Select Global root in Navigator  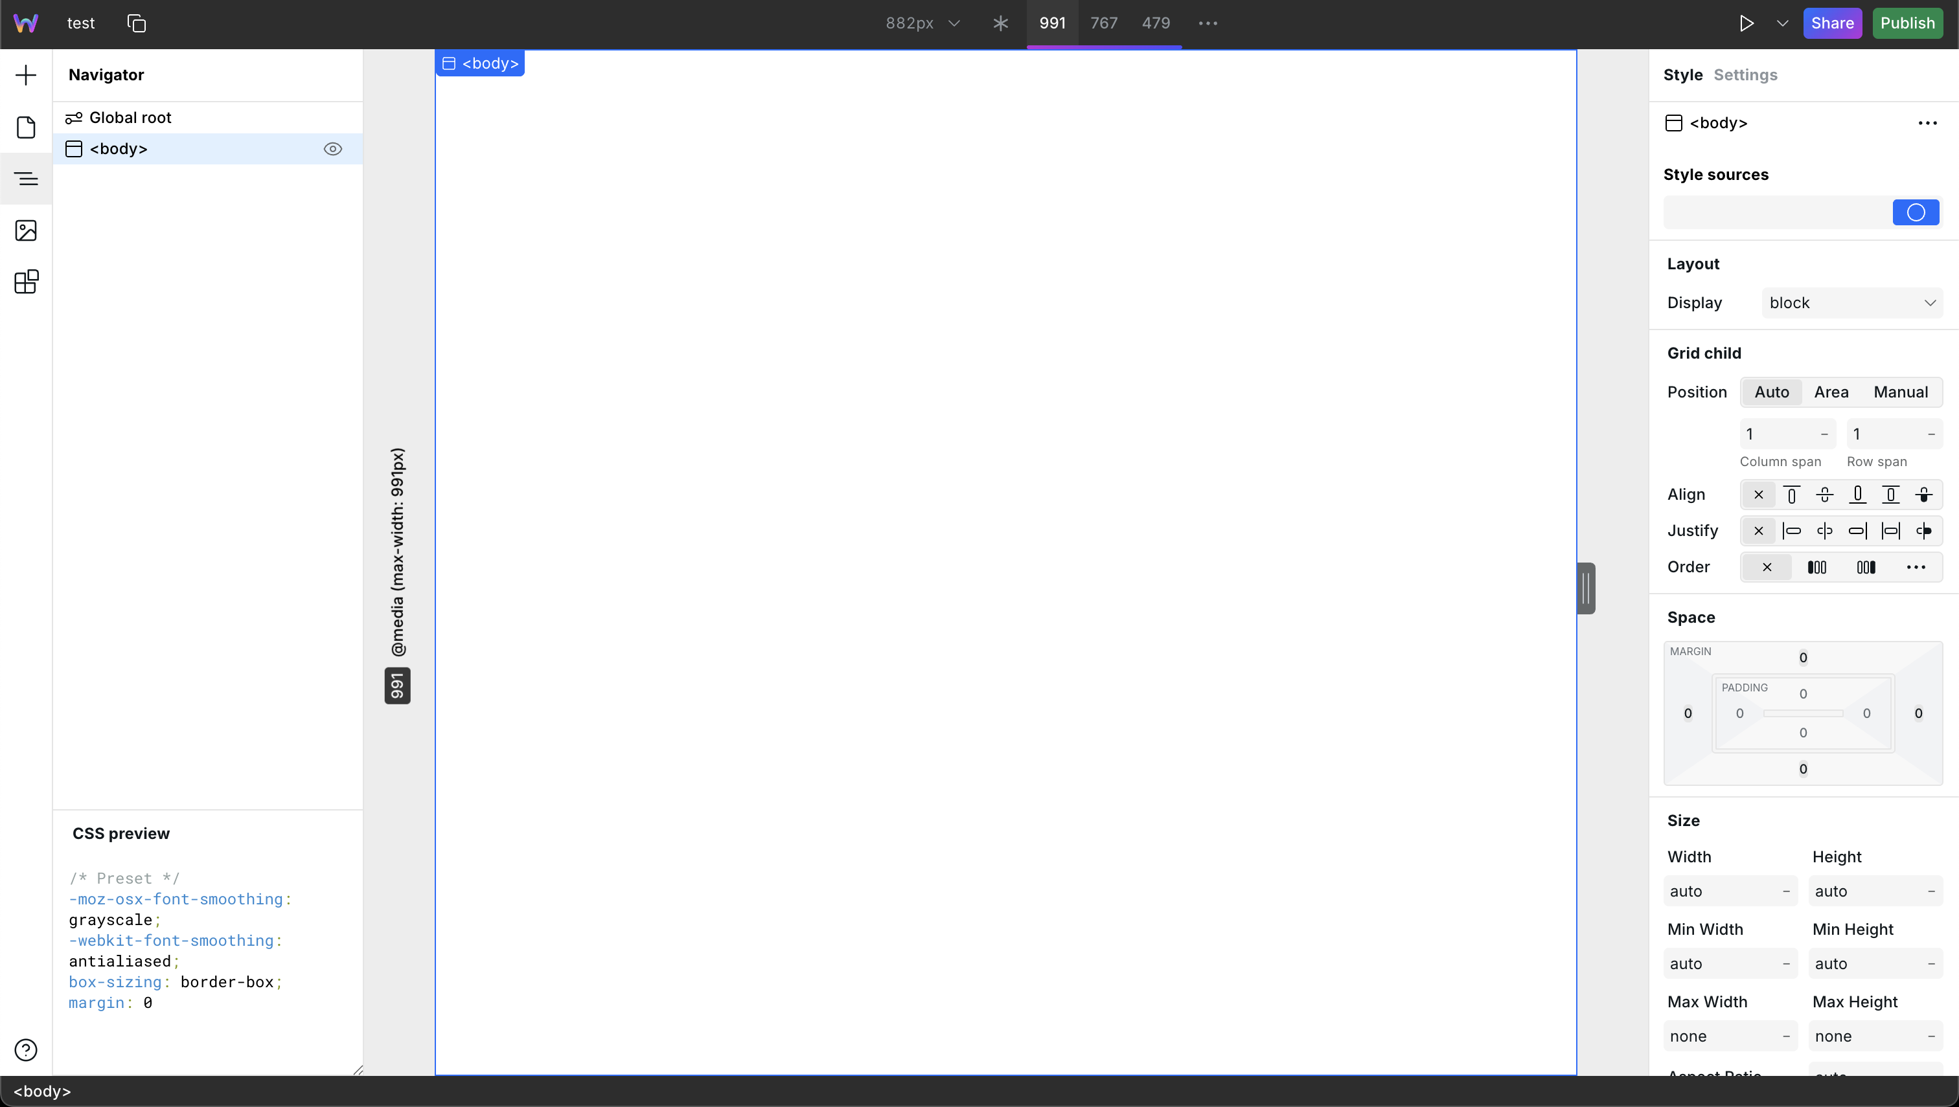(208, 118)
